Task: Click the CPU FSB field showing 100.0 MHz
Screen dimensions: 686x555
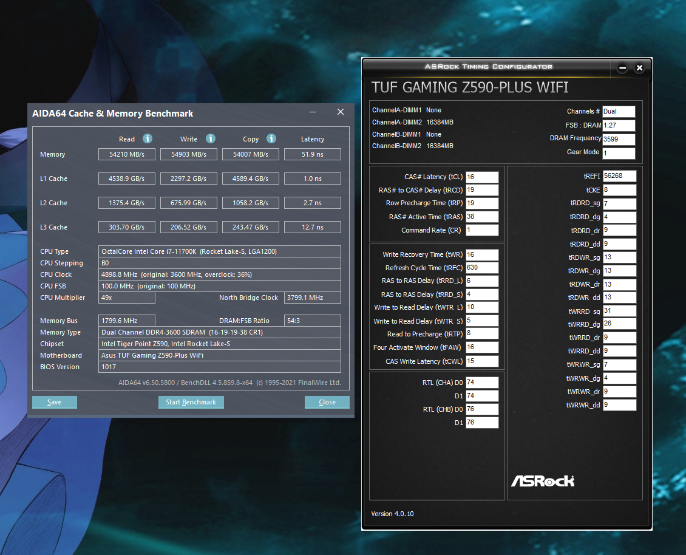Action: pos(220,286)
